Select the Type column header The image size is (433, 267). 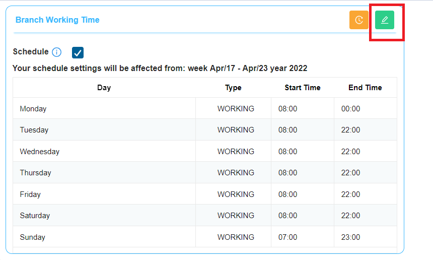click(x=233, y=88)
